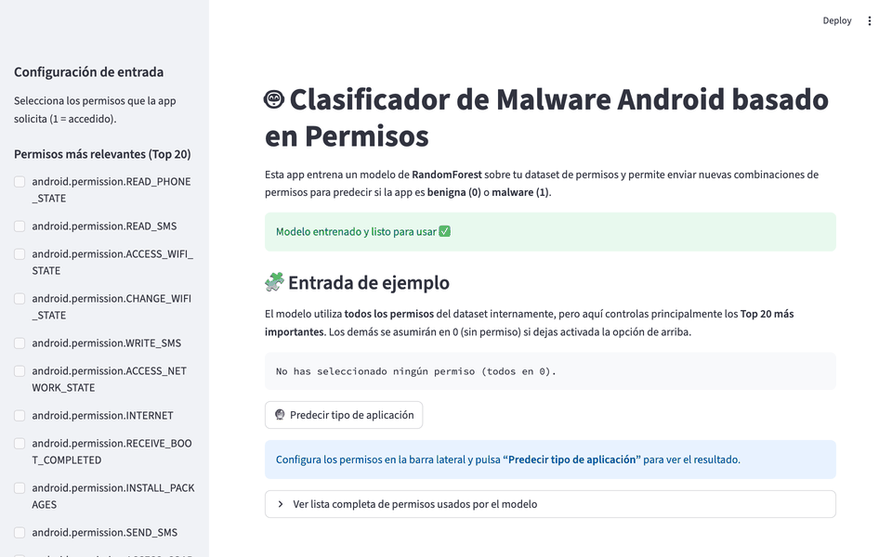Select the INSTALL_PACKAGES permission checkbox

click(x=20, y=488)
